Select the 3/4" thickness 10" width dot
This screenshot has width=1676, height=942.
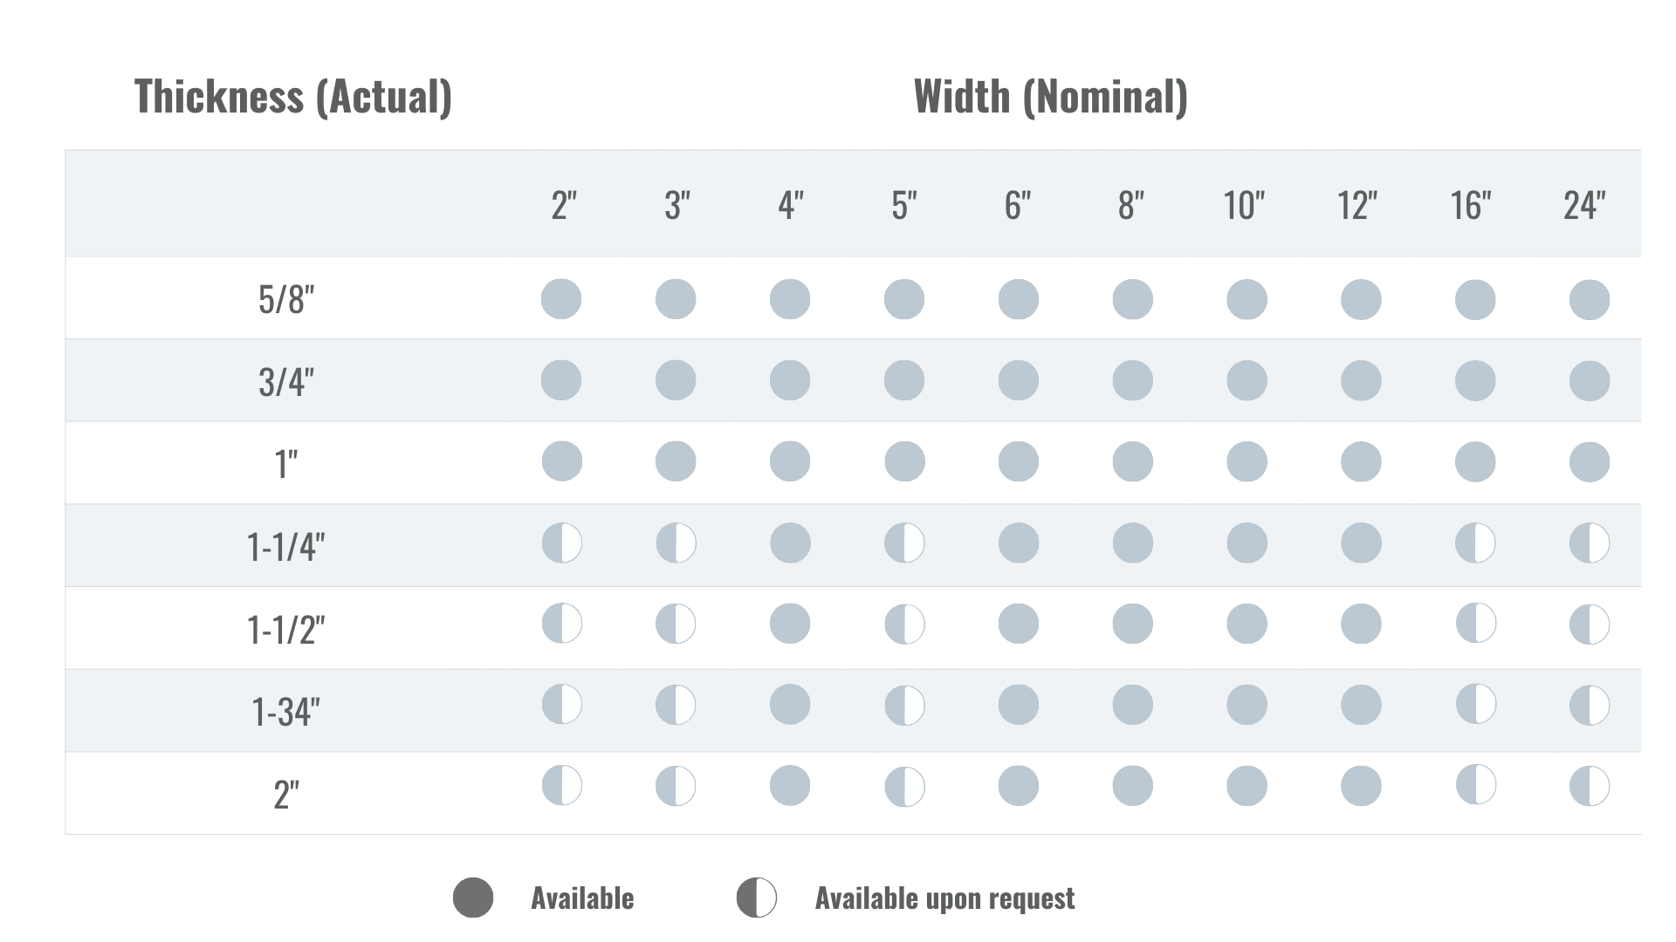coord(1247,381)
